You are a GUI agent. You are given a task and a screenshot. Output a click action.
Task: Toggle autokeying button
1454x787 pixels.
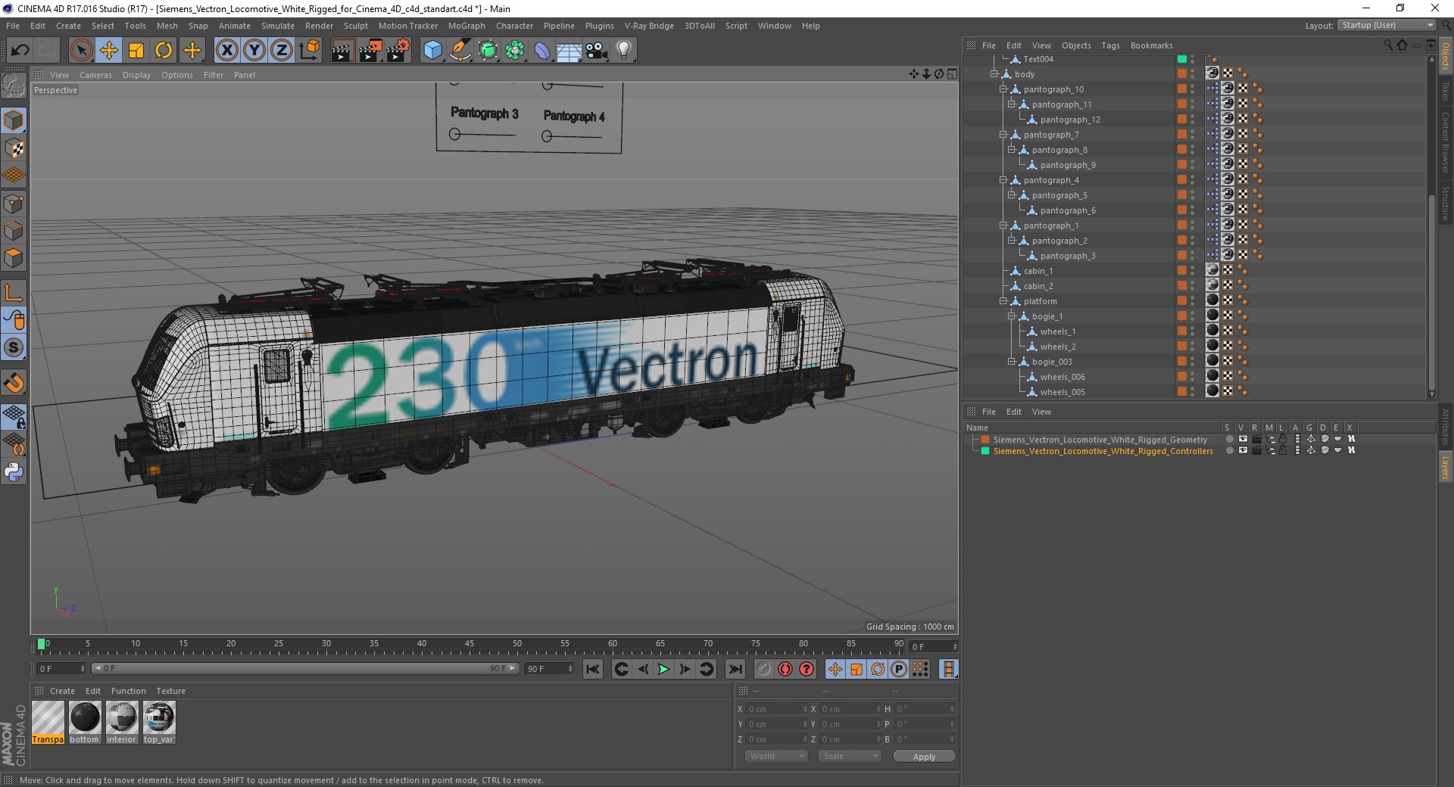[x=785, y=669]
